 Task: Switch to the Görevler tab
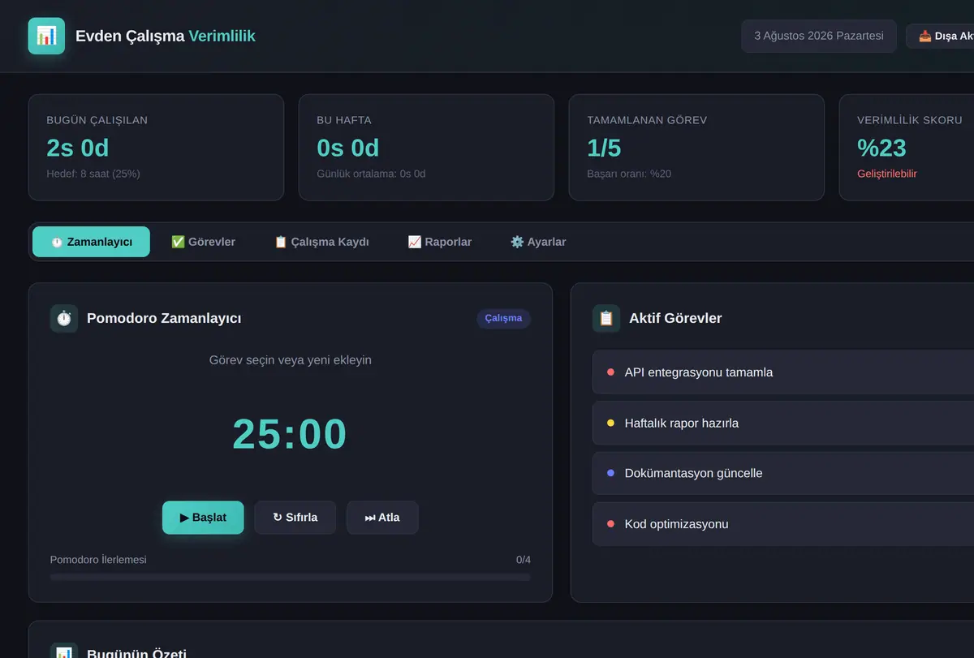point(203,242)
